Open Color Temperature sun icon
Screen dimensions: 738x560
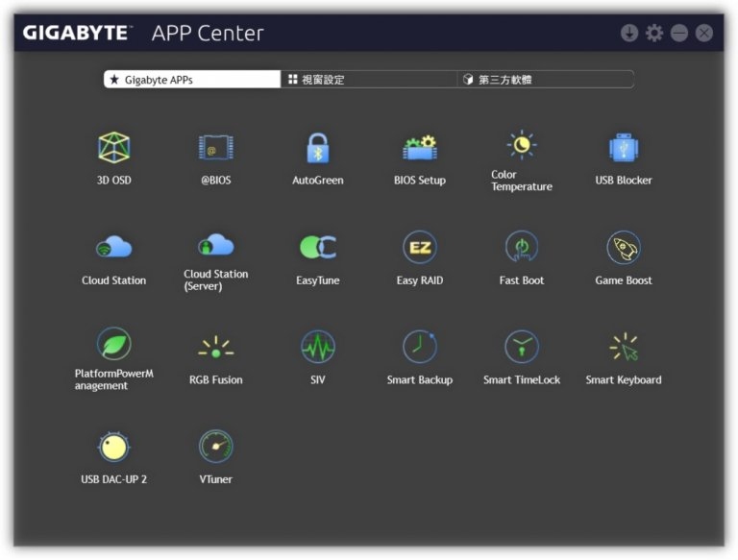coord(522,144)
